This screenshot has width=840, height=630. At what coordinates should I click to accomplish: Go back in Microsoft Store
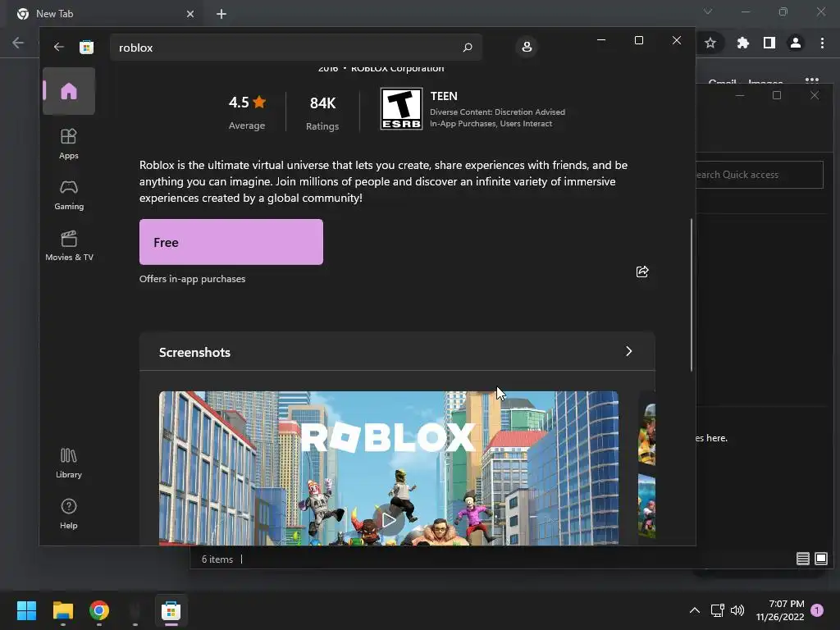coord(59,47)
